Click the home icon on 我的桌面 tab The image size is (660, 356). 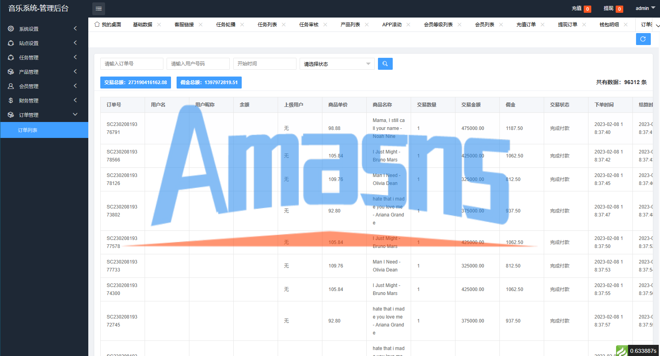pyautogui.click(x=97, y=24)
